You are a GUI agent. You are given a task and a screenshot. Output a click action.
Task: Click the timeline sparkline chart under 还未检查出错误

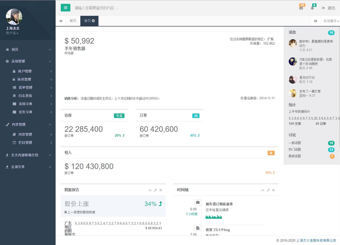[x=214, y=217]
